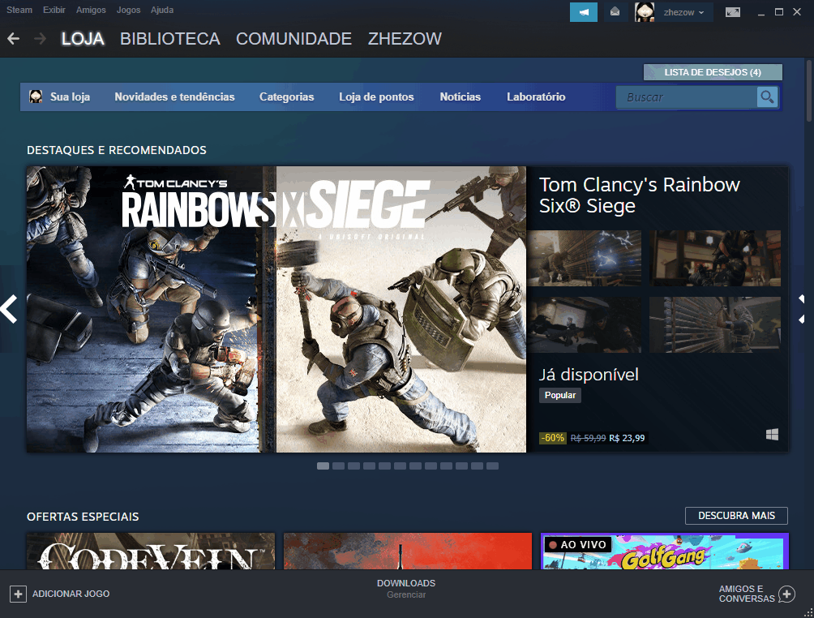The image size is (814, 618).
Task: Go back with the left arrow
Action: click(x=13, y=39)
